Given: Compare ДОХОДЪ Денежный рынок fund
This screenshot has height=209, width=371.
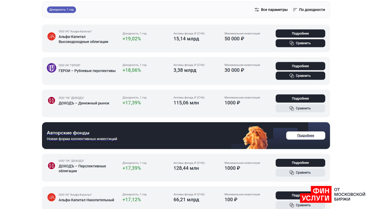Looking at the screenshot, I should (x=300, y=108).
